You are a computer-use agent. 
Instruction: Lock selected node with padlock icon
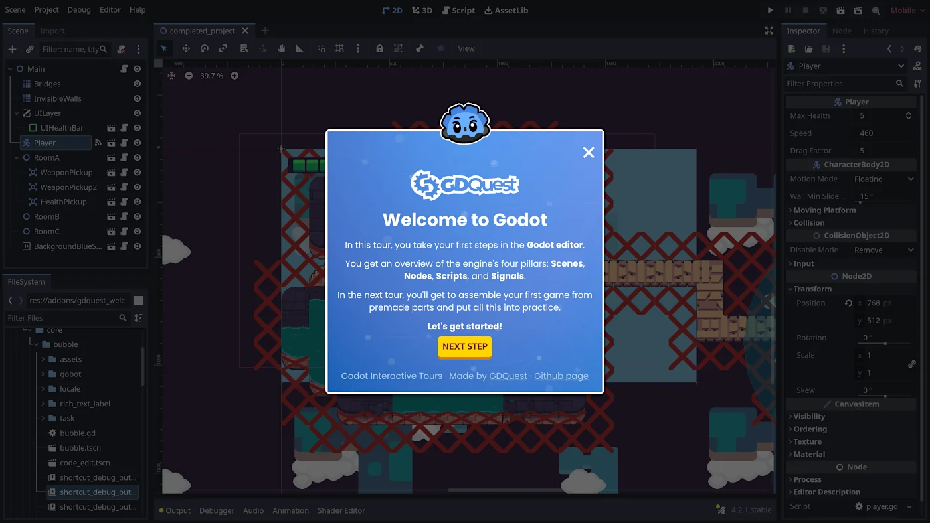click(379, 48)
